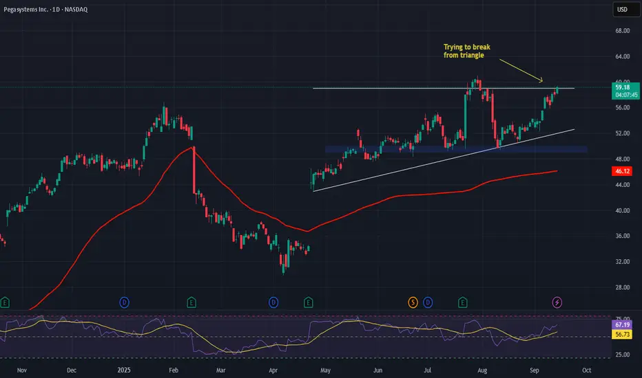Click the Dec label on time axis
This screenshot has width=642, height=378.
coord(71,370)
